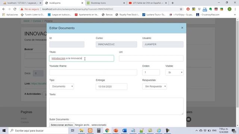
Task: Click the browser address bar URL
Action: pos(78,9)
